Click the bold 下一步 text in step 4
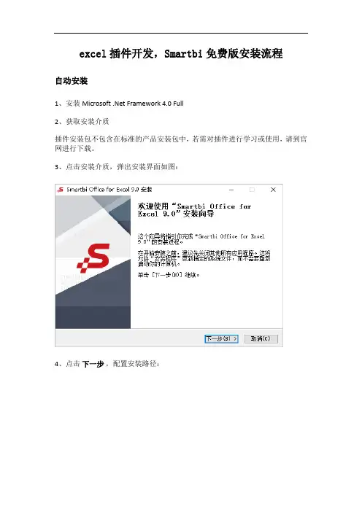 93,364
